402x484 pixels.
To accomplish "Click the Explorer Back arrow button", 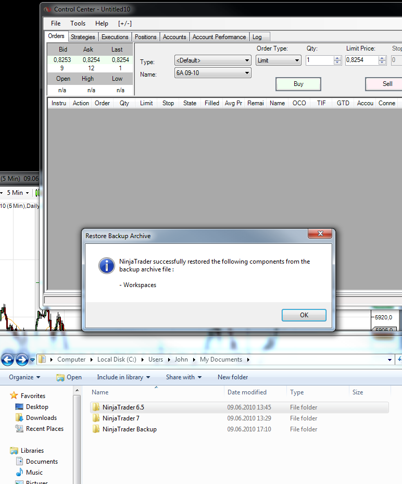I will click(7, 359).
